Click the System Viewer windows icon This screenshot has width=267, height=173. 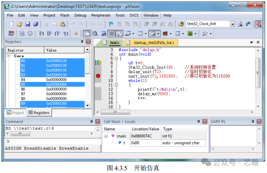pos(190,34)
